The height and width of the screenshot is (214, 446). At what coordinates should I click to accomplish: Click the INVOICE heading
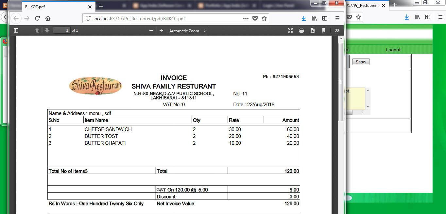coord(174,78)
